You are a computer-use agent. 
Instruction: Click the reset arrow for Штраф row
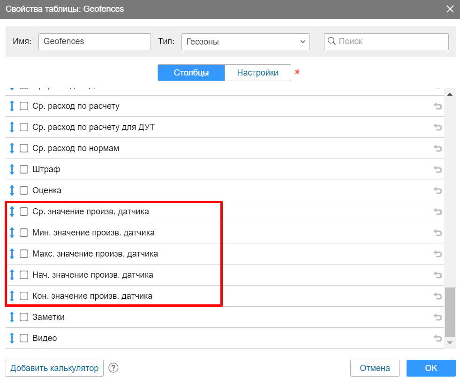tap(437, 170)
